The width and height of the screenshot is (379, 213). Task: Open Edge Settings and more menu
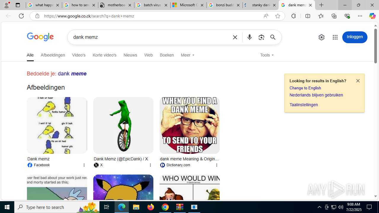click(360, 16)
